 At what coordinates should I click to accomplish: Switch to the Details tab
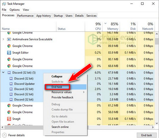(x=79, y=16)
